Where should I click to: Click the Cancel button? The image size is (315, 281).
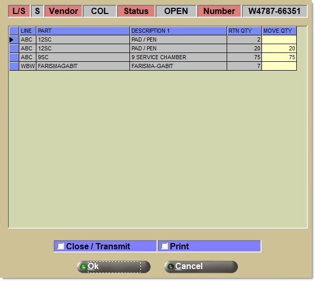201,266
